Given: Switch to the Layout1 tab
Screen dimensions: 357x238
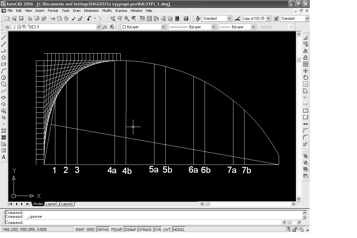Looking at the screenshot, I should [51, 204].
